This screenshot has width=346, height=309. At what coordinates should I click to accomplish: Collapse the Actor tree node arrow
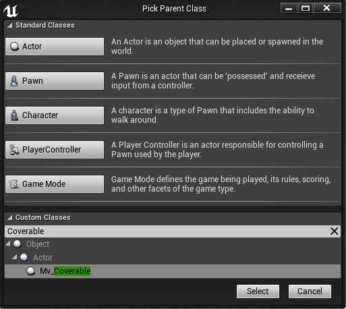click(x=15, y=257)
